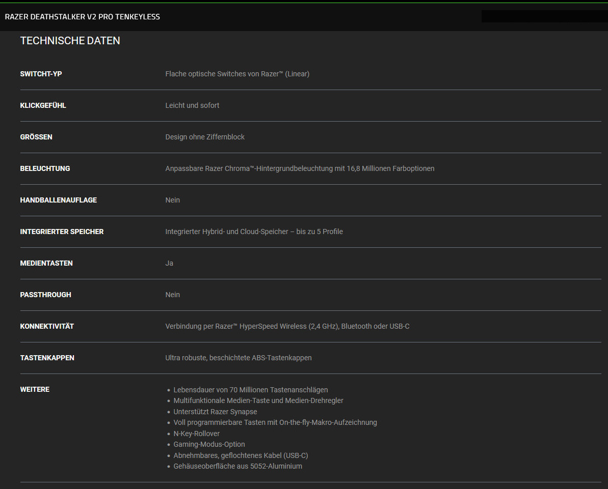This screenshot has height=489, width=608.
Task: Click the Razer DeathStalker V2 Pro Tenkeyless title
Action: point(82,17)
